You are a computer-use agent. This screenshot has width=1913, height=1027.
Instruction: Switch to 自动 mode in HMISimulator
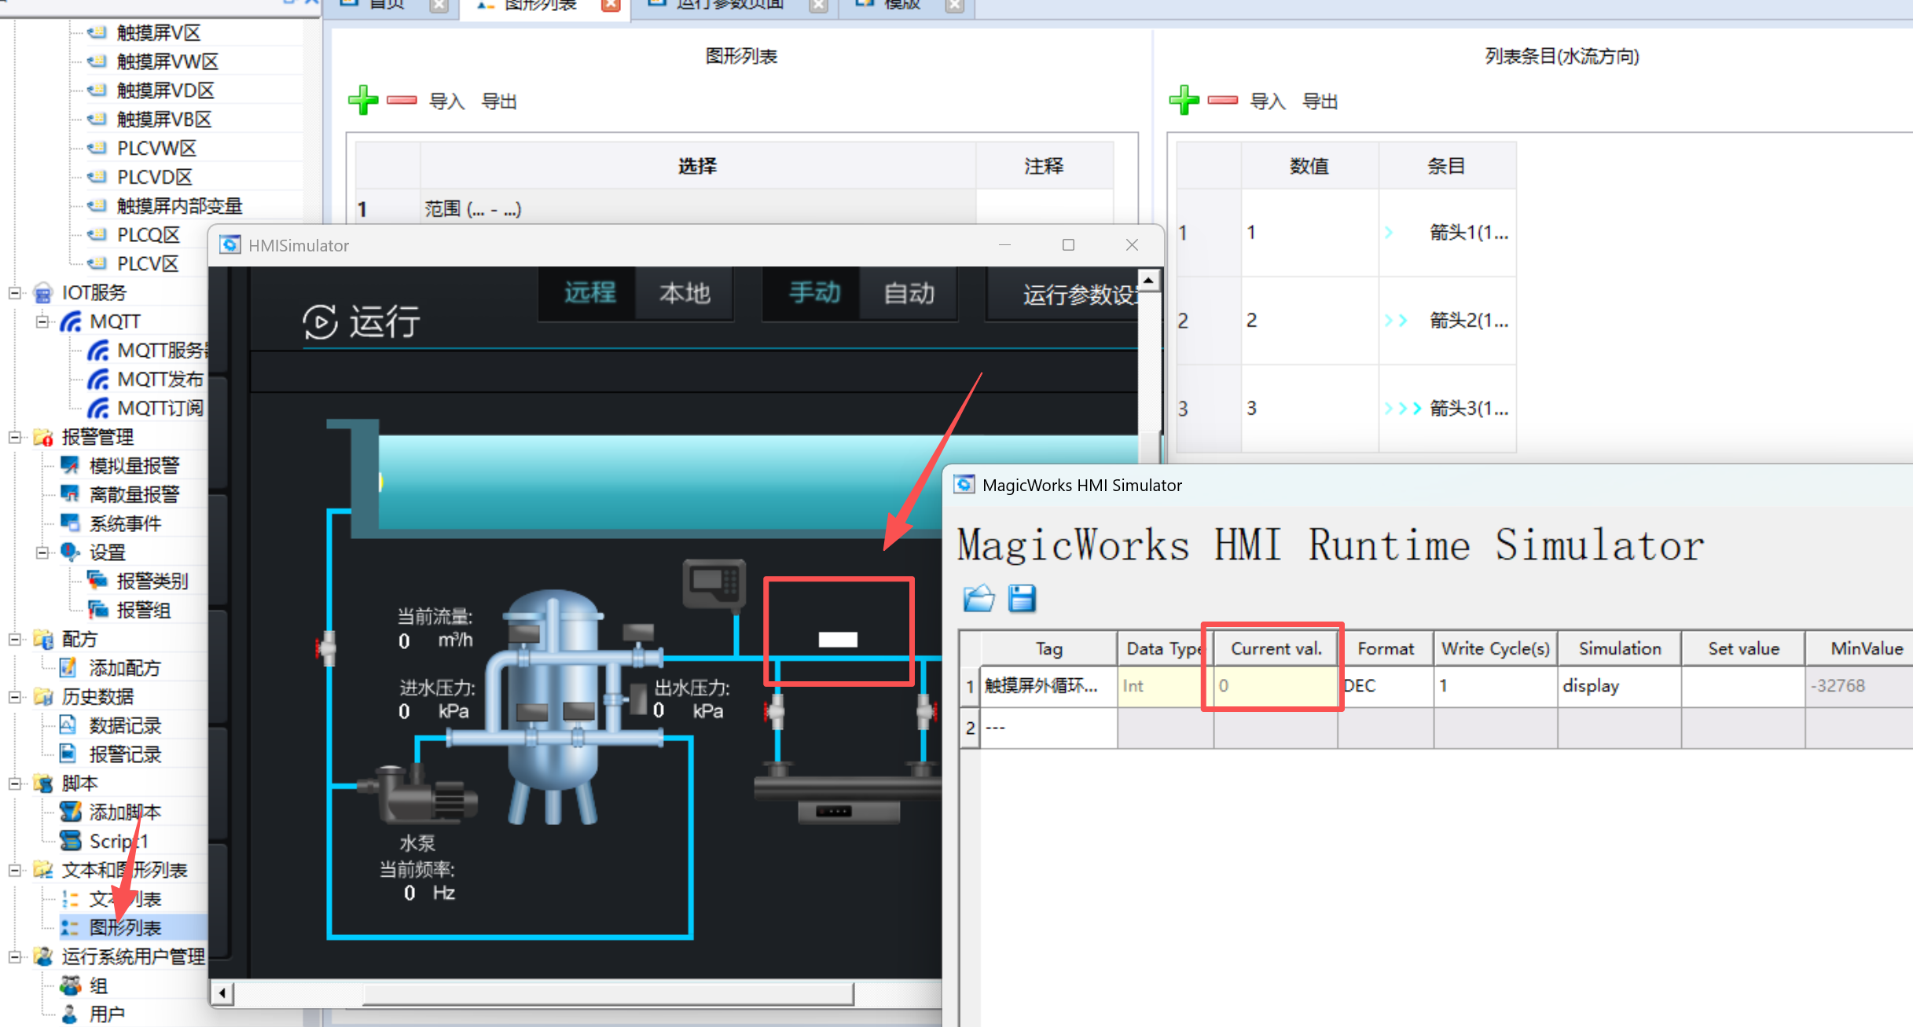click(909, 292)
